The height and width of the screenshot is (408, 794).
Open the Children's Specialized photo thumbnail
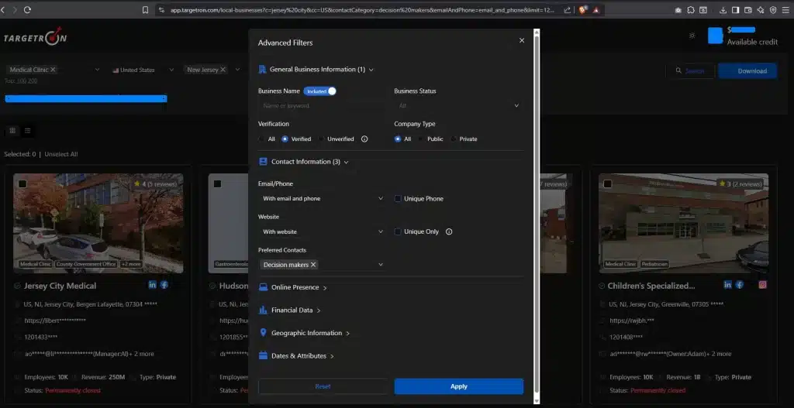tap(684, 223)
